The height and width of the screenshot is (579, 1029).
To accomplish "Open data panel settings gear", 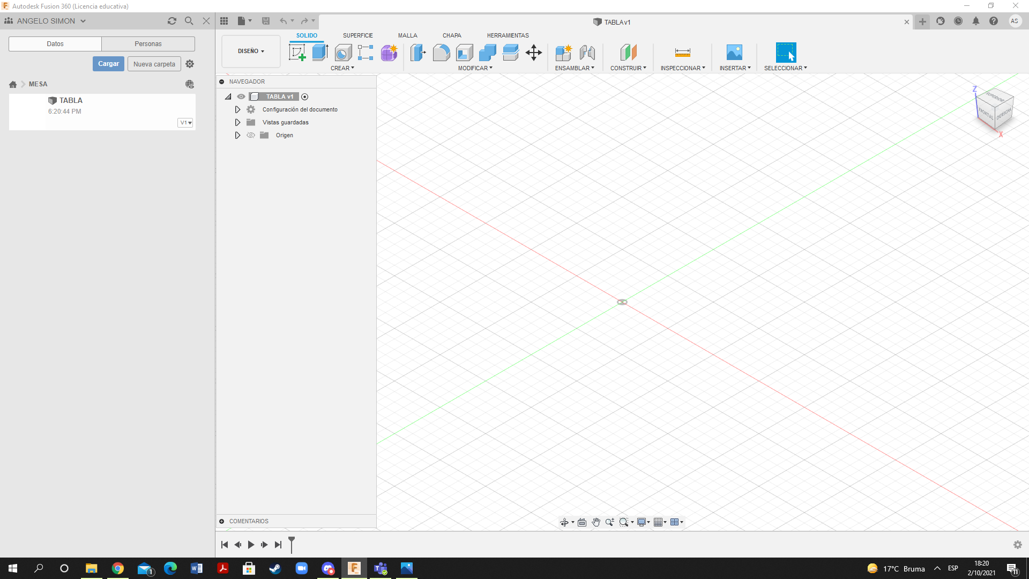I will coord(190,64).
